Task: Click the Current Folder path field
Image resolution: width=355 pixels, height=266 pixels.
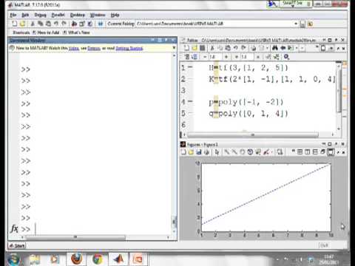Action: [215, 24]
